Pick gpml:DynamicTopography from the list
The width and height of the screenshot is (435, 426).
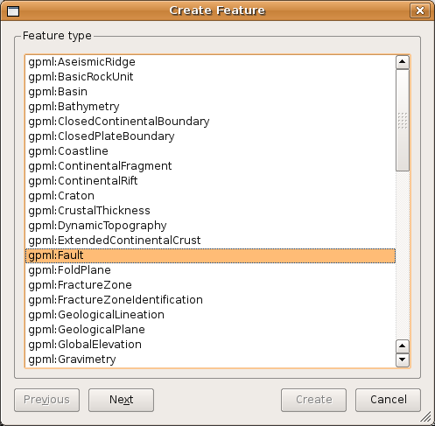pos(210,226)
